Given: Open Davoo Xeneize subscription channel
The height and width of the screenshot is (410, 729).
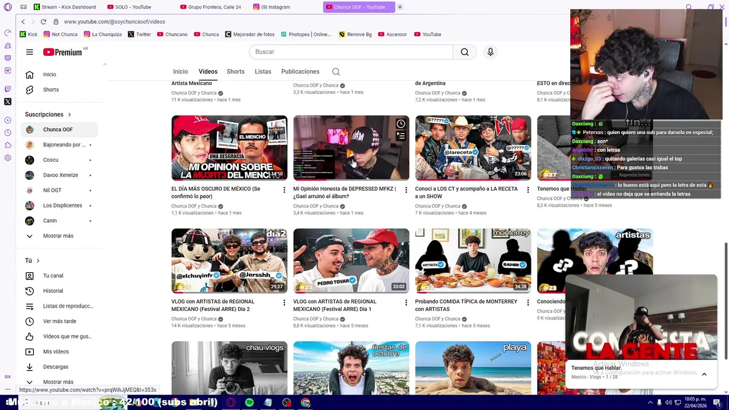Looking at the screenshot, I should 59,175.
